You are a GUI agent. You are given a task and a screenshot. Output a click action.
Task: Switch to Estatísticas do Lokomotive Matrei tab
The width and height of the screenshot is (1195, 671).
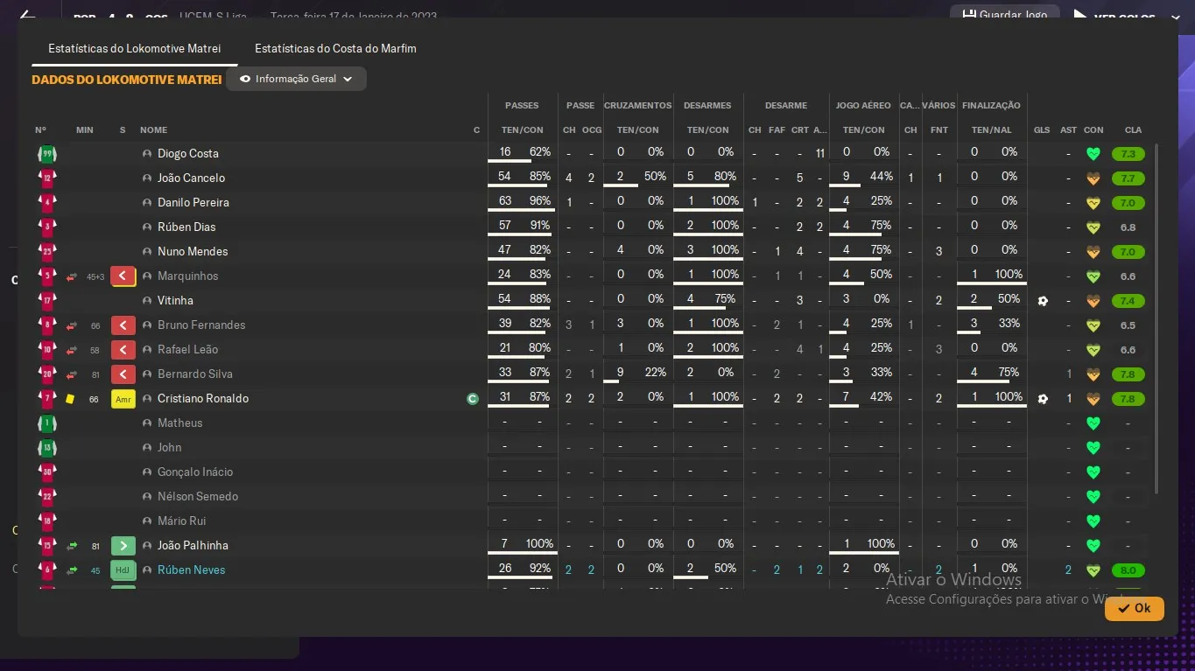click(135, 49)
